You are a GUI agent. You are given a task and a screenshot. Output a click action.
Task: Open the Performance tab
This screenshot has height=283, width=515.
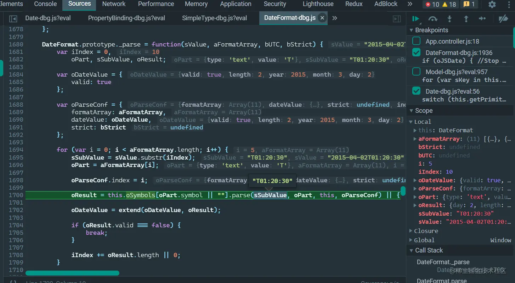point(156,4)
